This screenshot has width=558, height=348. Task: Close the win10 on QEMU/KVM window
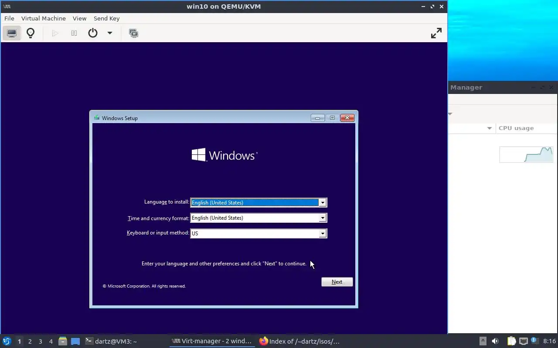pos(442,7)
